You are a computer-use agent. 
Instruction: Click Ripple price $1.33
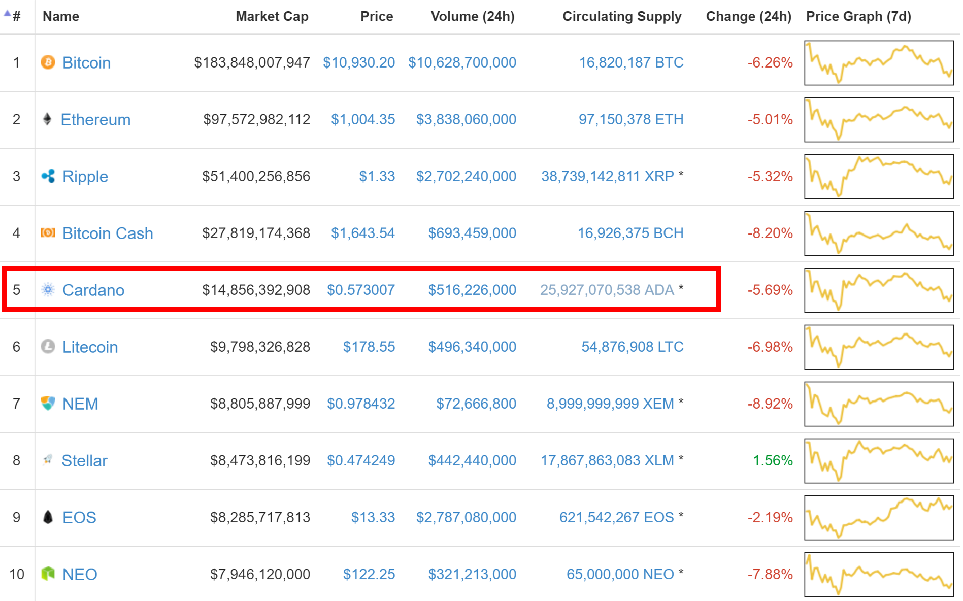pos(377,176)
